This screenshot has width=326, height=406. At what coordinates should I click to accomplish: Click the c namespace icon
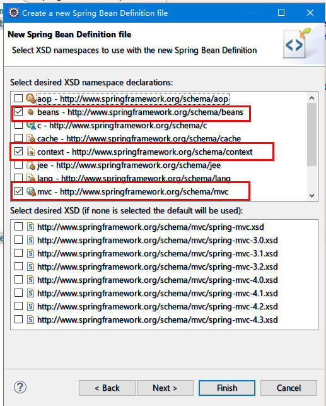[x=30, y=125]
